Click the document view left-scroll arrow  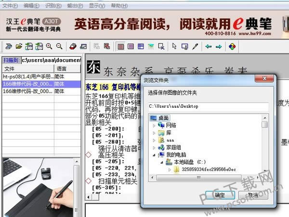pyautogui.click(x=89, y=197)
